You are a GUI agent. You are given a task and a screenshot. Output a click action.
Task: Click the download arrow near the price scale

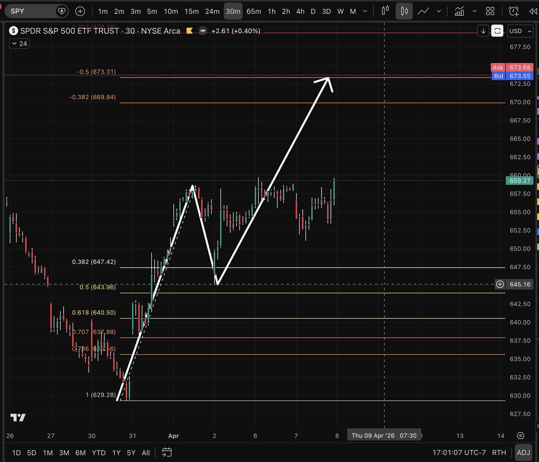[482, 31]
